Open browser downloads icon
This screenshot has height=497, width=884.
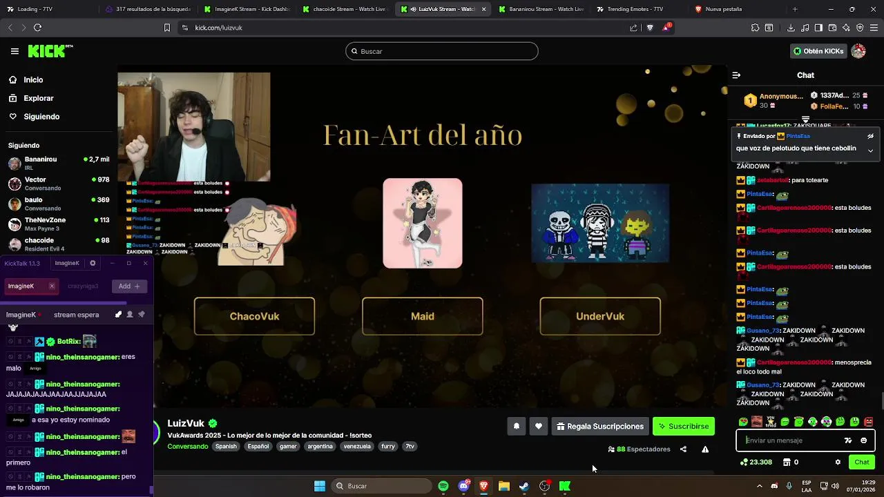click(791, 28)
